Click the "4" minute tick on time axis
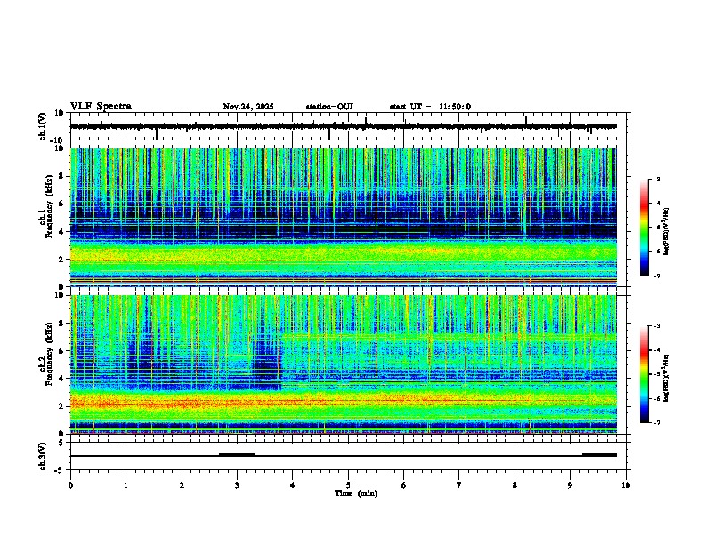The width and height of the screenshot is (705, 544). point(293,485)
